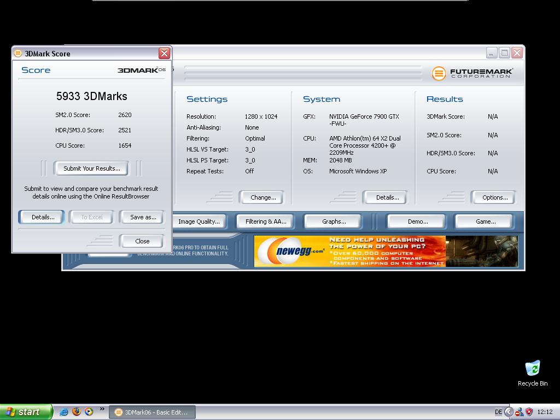The image size is (560, 420).
Task: Switch to 3DMark06 taskbar button
Action: [152, 412]
